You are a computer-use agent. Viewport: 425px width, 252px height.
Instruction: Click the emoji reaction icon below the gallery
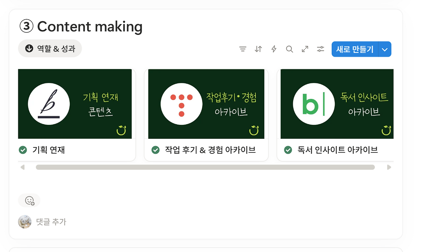(x=29, y=200)
